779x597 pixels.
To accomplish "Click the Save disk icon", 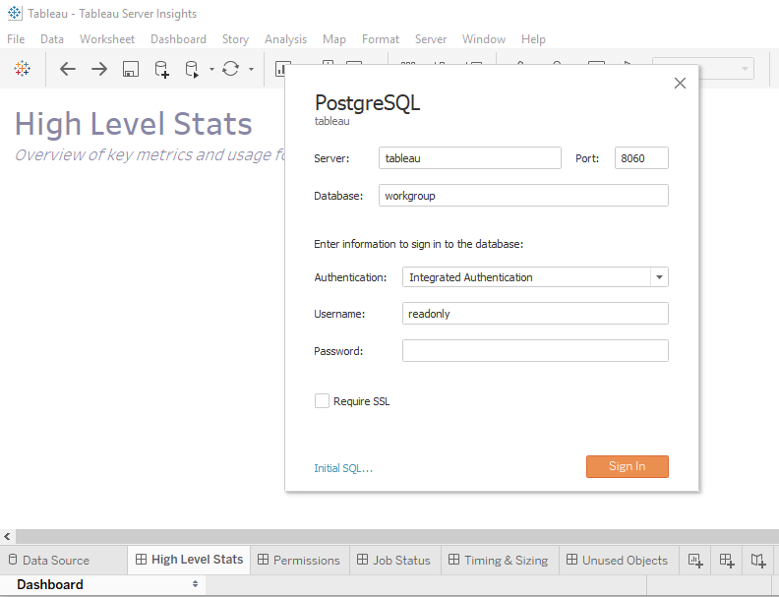I will click(x=131, y=69).
